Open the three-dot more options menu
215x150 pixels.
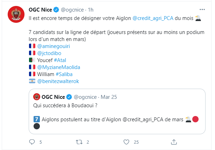pyautogui.click(x=202, y=9)
